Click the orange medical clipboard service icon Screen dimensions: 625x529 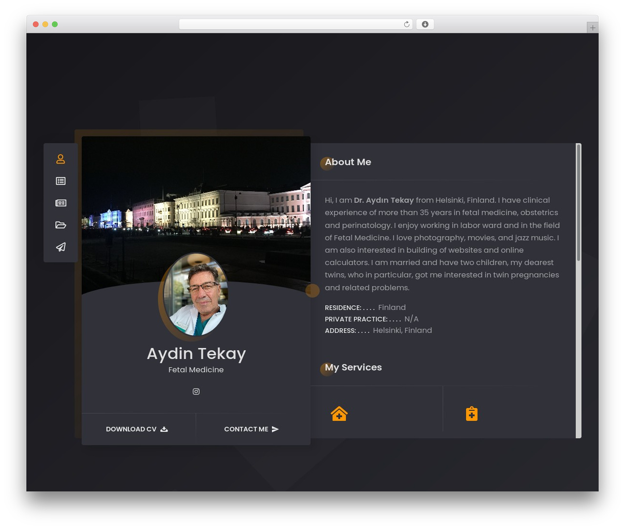[x=472, y=414]
